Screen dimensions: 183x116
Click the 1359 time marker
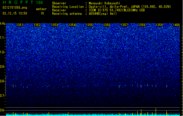tap(159, 25)
